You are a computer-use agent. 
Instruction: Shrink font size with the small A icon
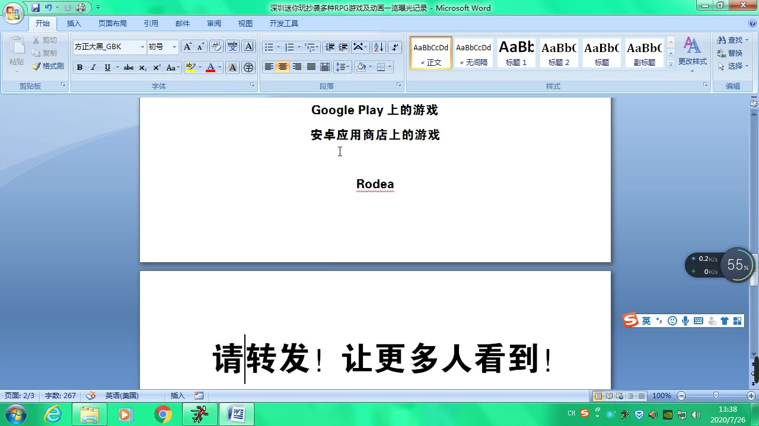200,47
